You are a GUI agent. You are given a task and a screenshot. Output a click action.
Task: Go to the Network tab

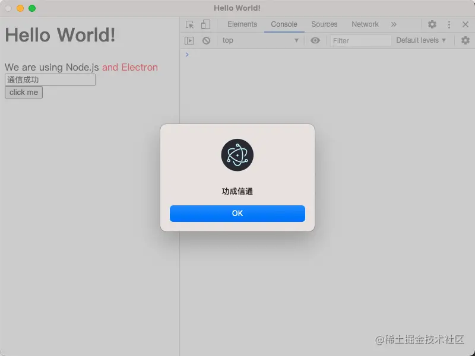coord(365,24)
